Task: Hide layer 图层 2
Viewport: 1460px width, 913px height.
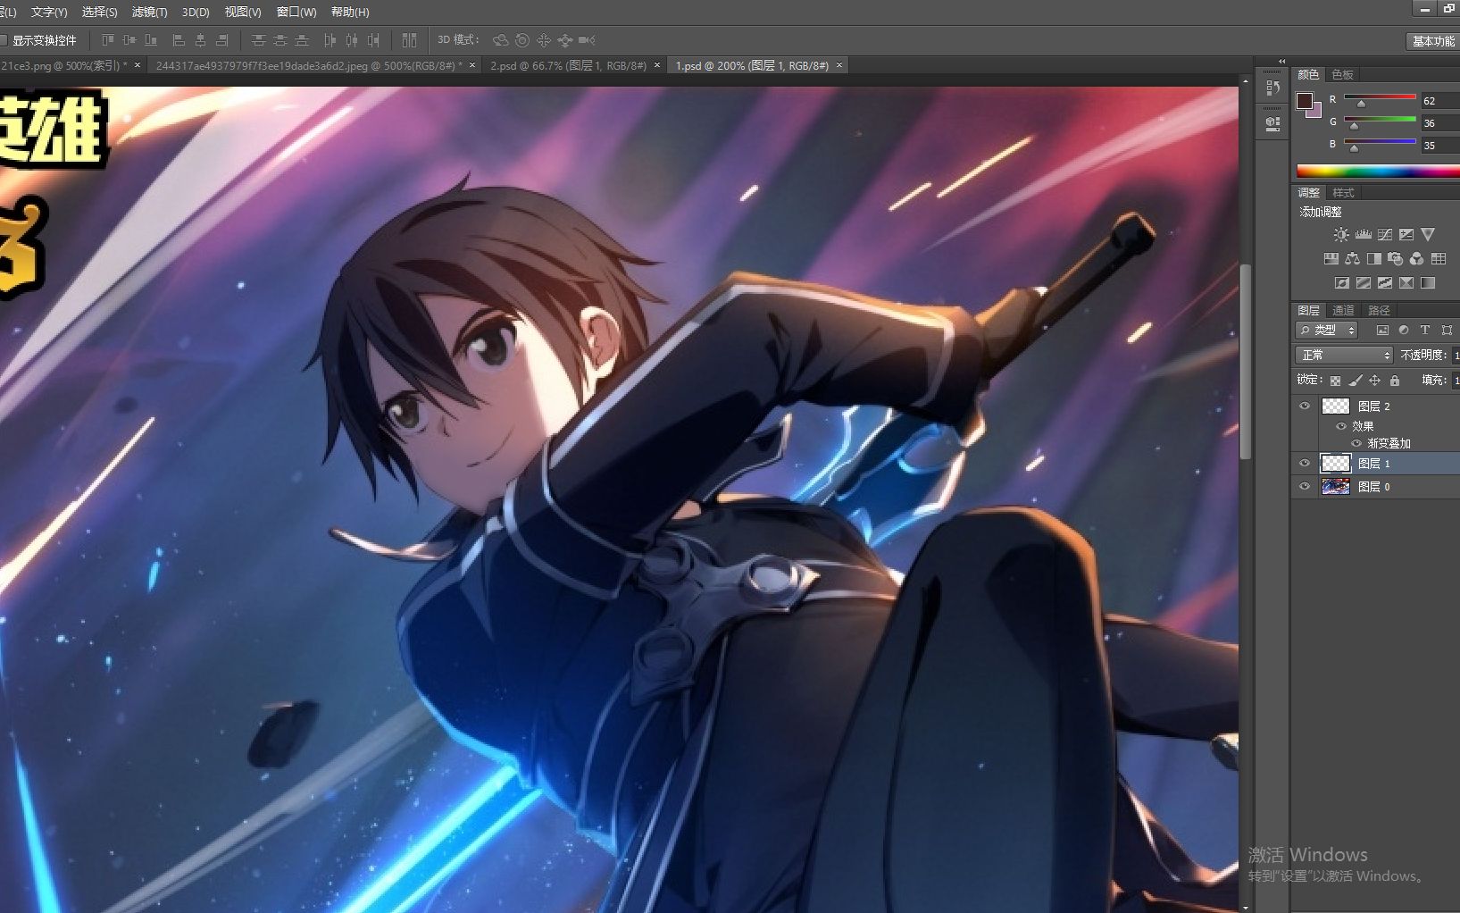Action: [x=1305, y=406]
